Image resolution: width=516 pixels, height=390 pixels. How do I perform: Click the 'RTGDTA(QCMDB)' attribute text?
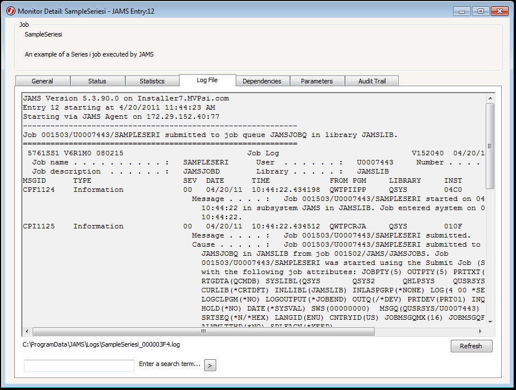click(x=231, y=281)
